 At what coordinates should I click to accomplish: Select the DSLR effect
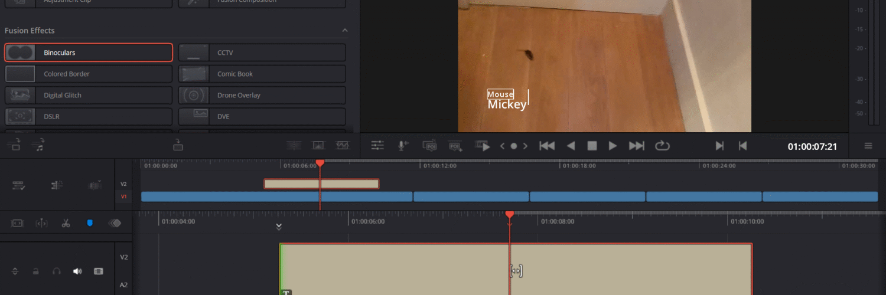(x=89, y=116)
